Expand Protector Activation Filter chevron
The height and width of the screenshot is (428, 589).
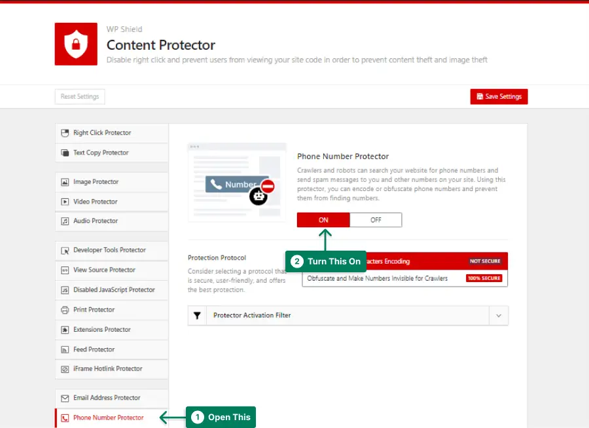pyautogui.click(x=499, y=315)
